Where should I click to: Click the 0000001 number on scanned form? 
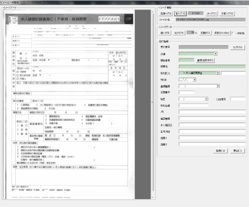click(109, 19)
